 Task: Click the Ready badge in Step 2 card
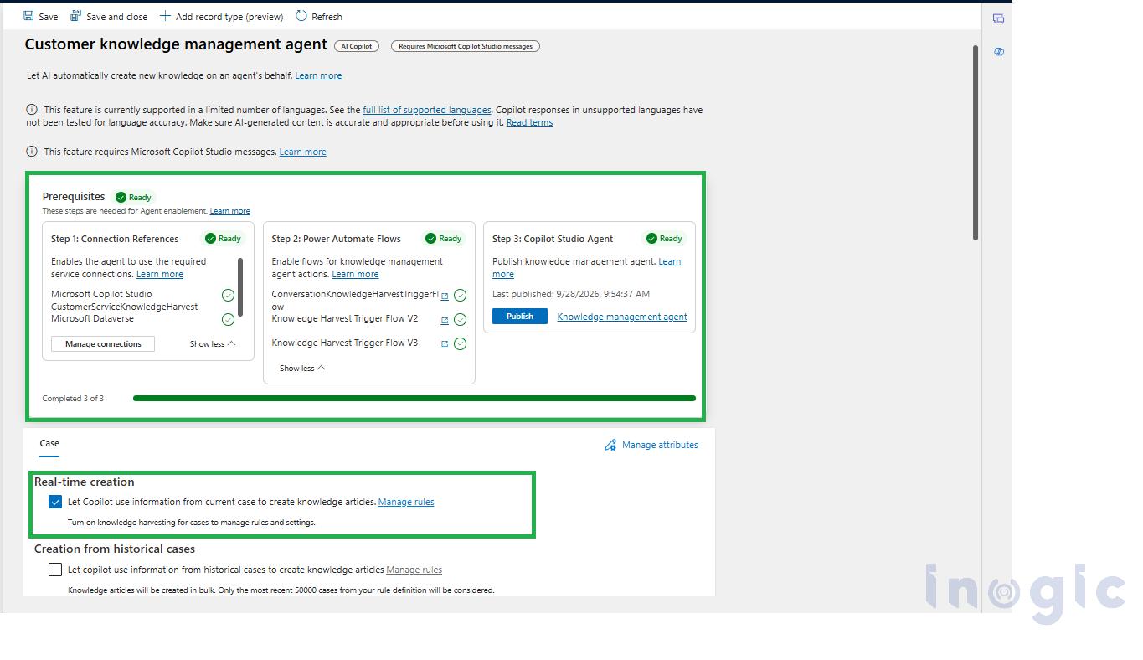point(444,239)
